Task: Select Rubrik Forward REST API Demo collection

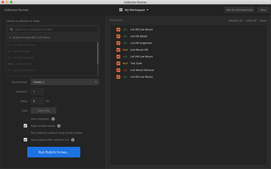Action: click(31, 37)
